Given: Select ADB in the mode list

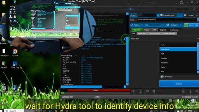Looking at the screenshot, I should (178, 54).
